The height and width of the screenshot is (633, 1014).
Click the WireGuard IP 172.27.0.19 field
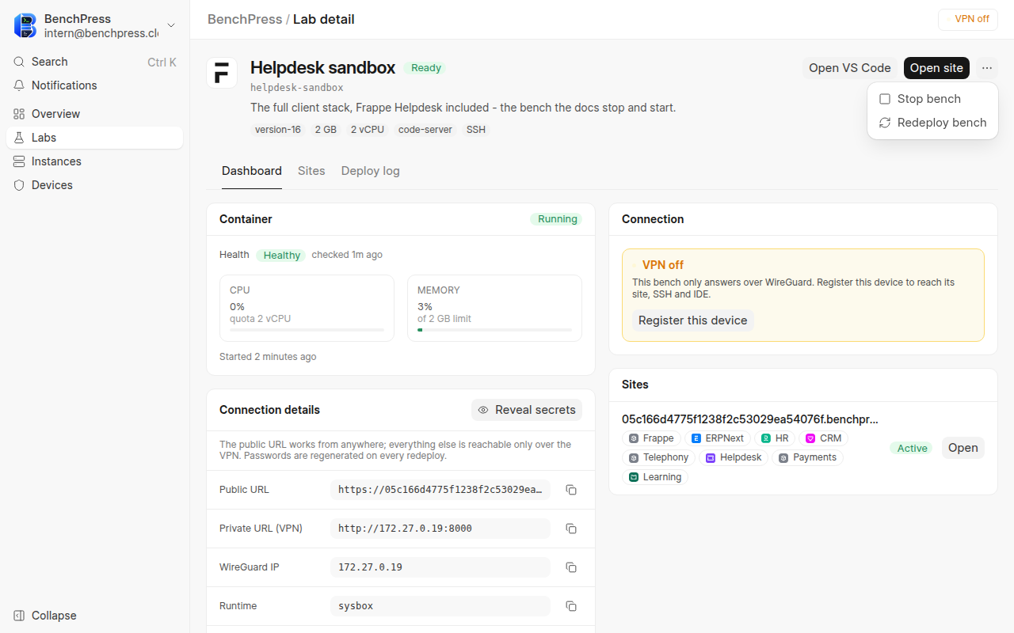(440, 567)
